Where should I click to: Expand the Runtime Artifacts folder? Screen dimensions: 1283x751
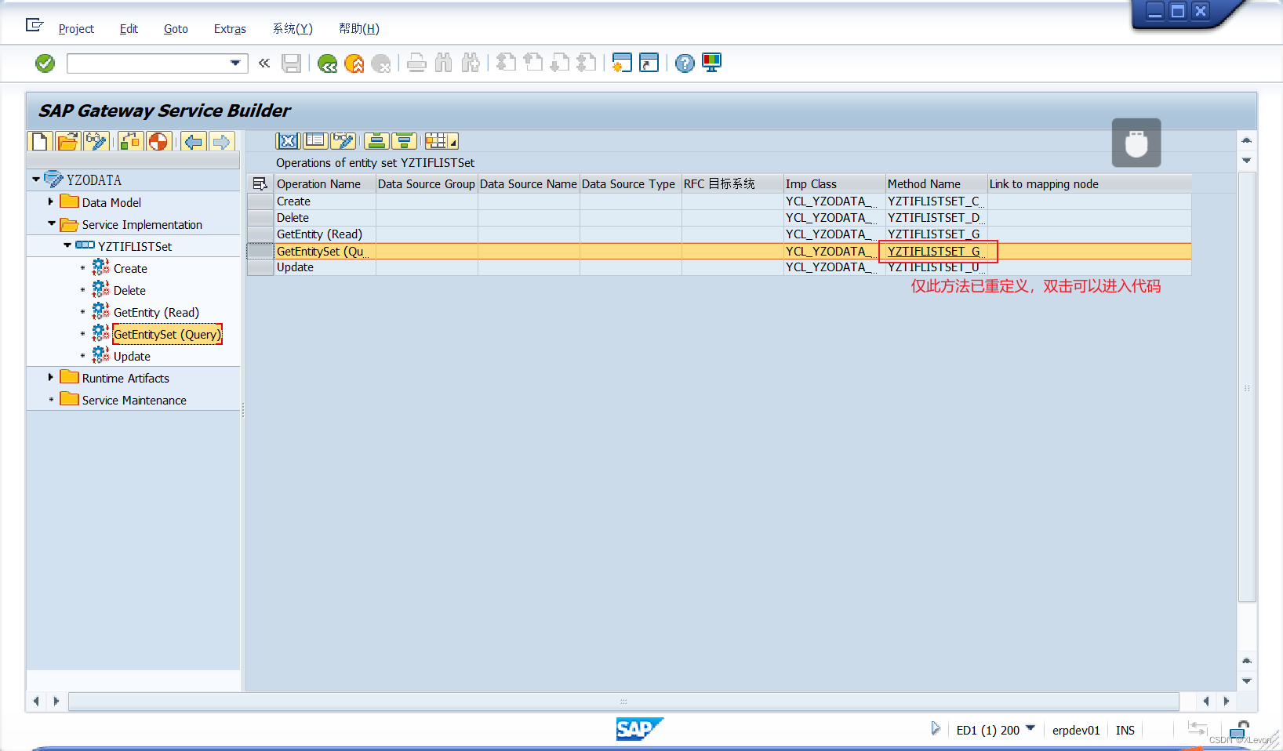pos(51,377)
